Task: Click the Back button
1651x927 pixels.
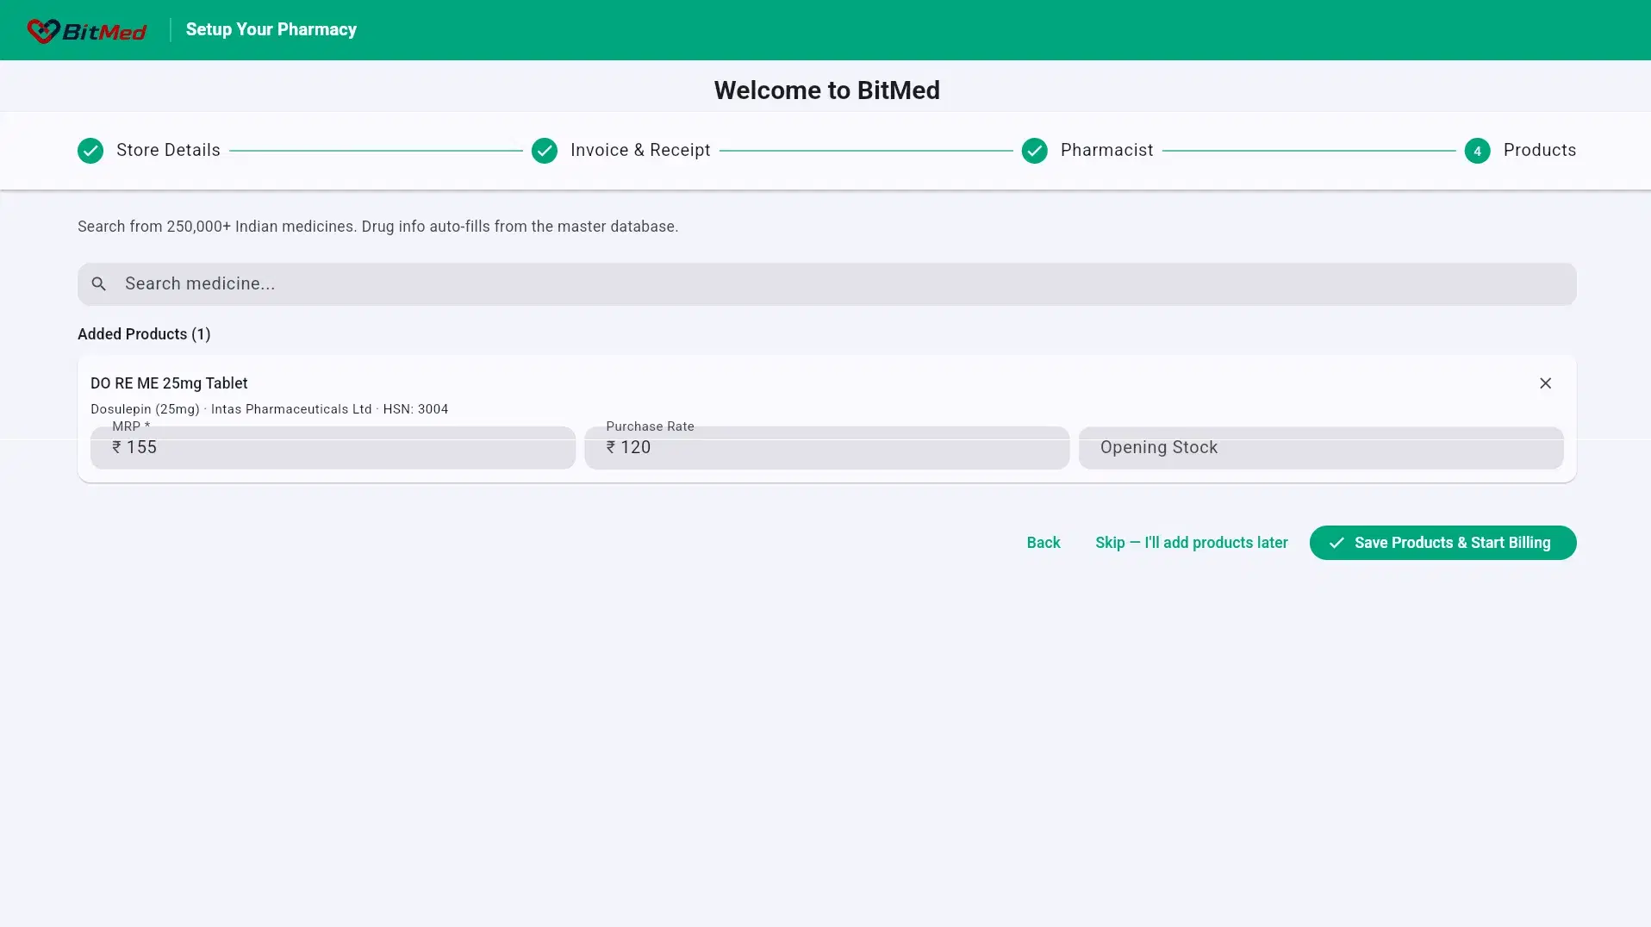Action: tap(1044, 543)
